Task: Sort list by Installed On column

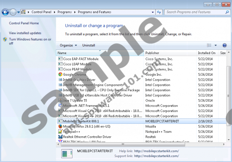Action: 207,53
